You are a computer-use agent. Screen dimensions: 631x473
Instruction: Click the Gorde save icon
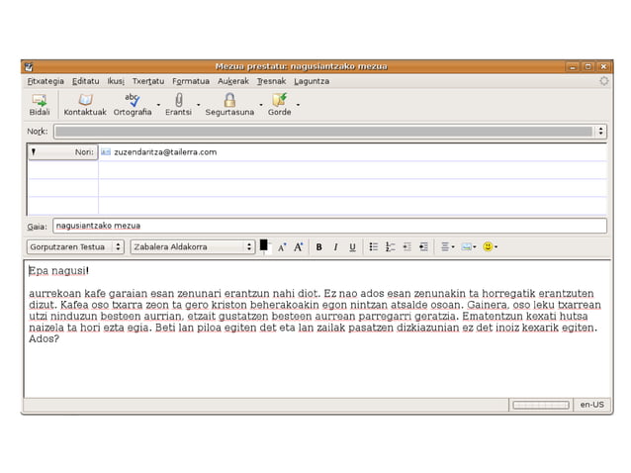tap(279, 104)
